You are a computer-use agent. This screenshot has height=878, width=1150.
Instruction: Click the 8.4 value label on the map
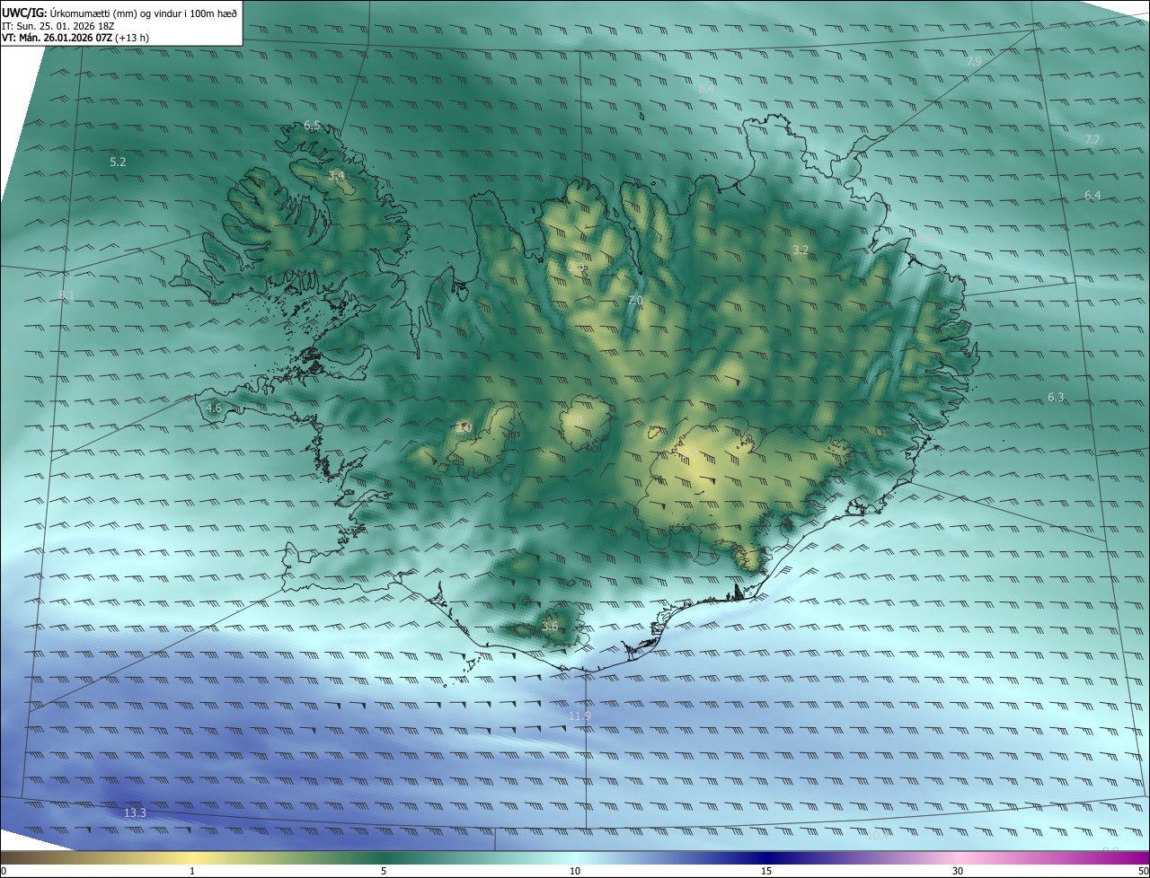pyautogui.click(x=706, y=88)
